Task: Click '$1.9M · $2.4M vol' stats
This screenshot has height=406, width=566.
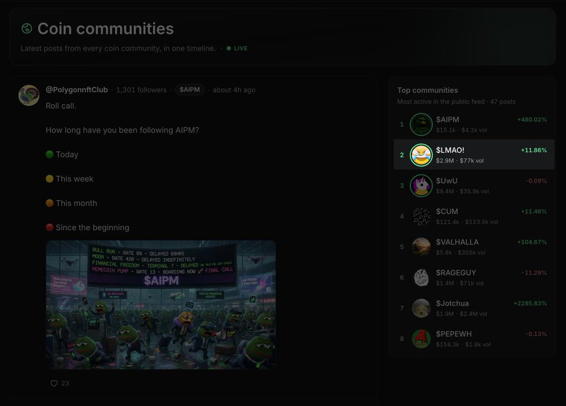Action: click(462, 314)
